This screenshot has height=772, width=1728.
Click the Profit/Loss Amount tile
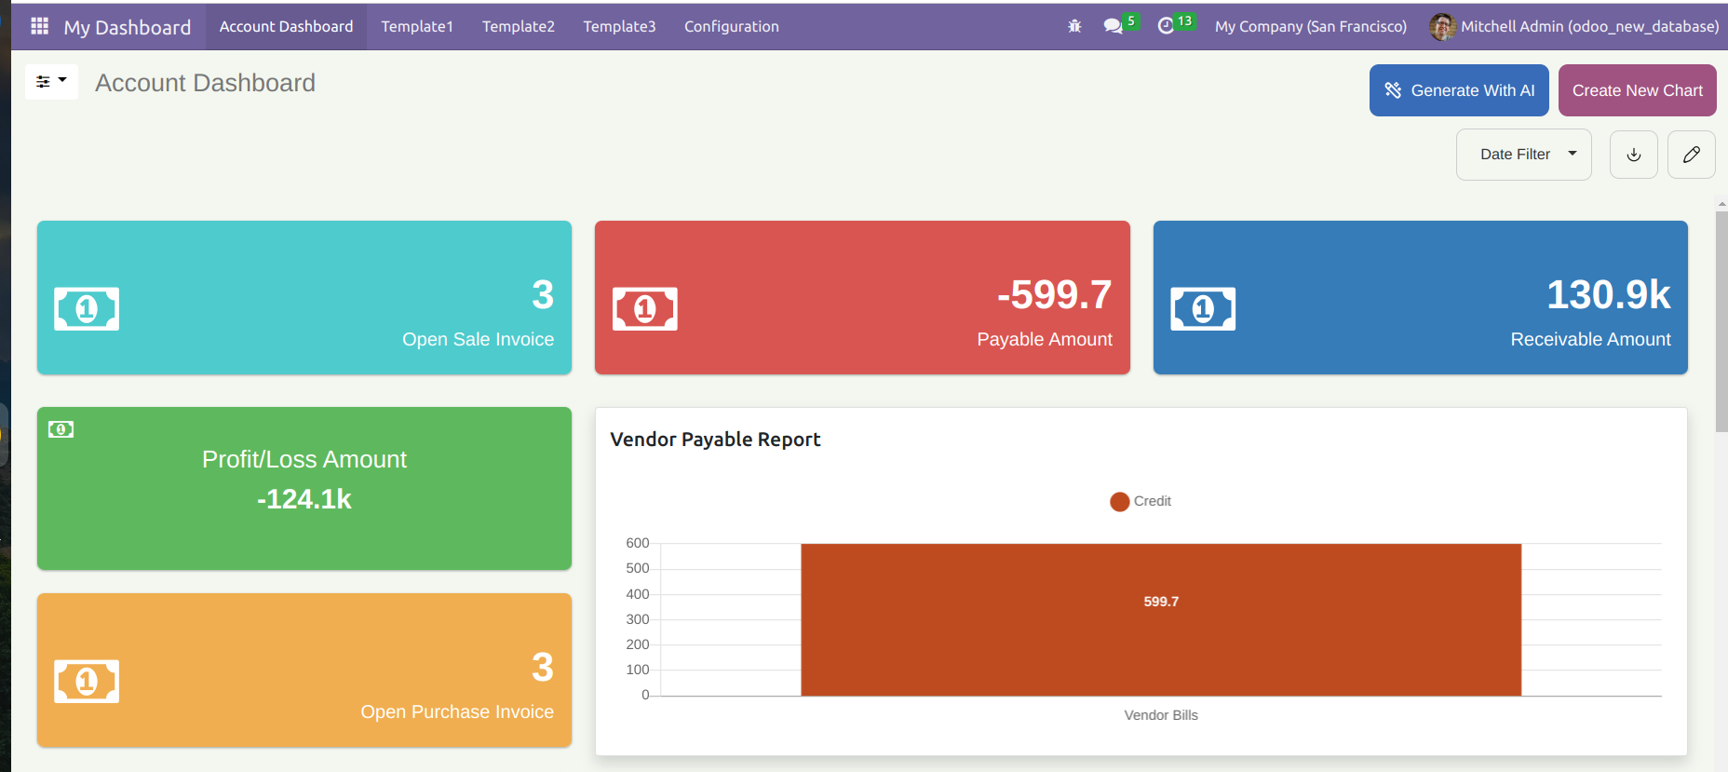[x=304, y=488]
